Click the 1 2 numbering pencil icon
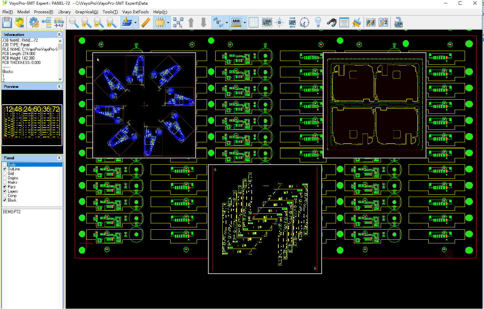Image resolution: width=484 pixels, height=309 pixels. click(383, 23)
